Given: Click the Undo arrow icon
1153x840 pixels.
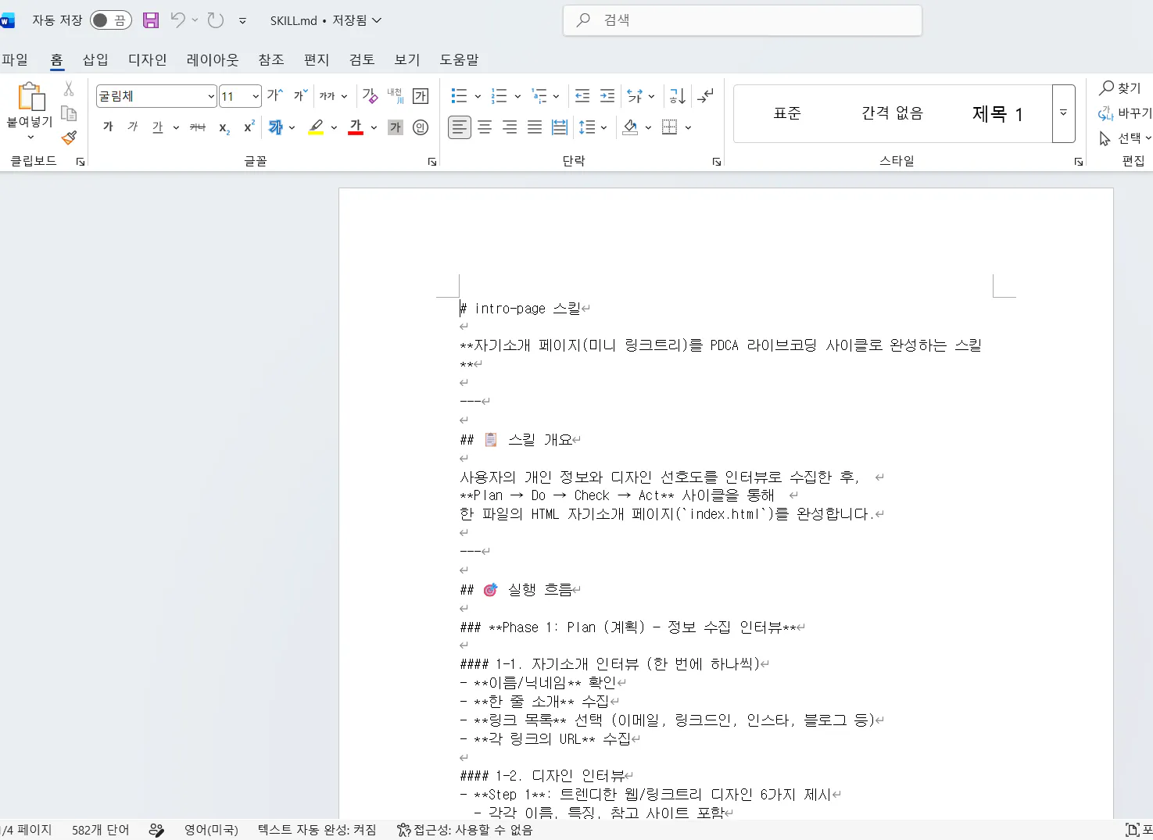Looking at the screenshot, I should coord(178,20).
